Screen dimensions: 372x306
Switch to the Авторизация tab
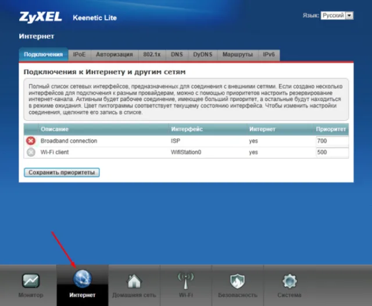[115, 55]
